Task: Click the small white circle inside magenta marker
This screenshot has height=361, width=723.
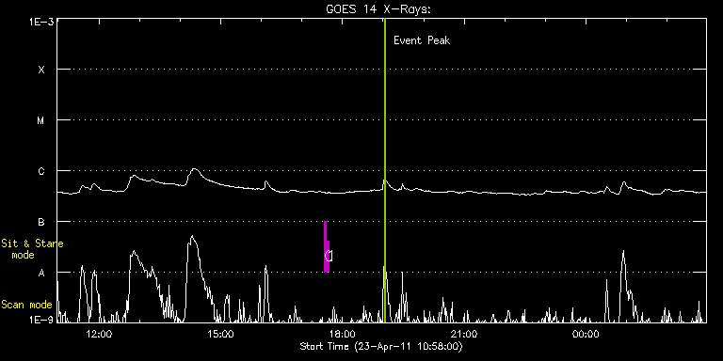Action: tap(329, 256)
